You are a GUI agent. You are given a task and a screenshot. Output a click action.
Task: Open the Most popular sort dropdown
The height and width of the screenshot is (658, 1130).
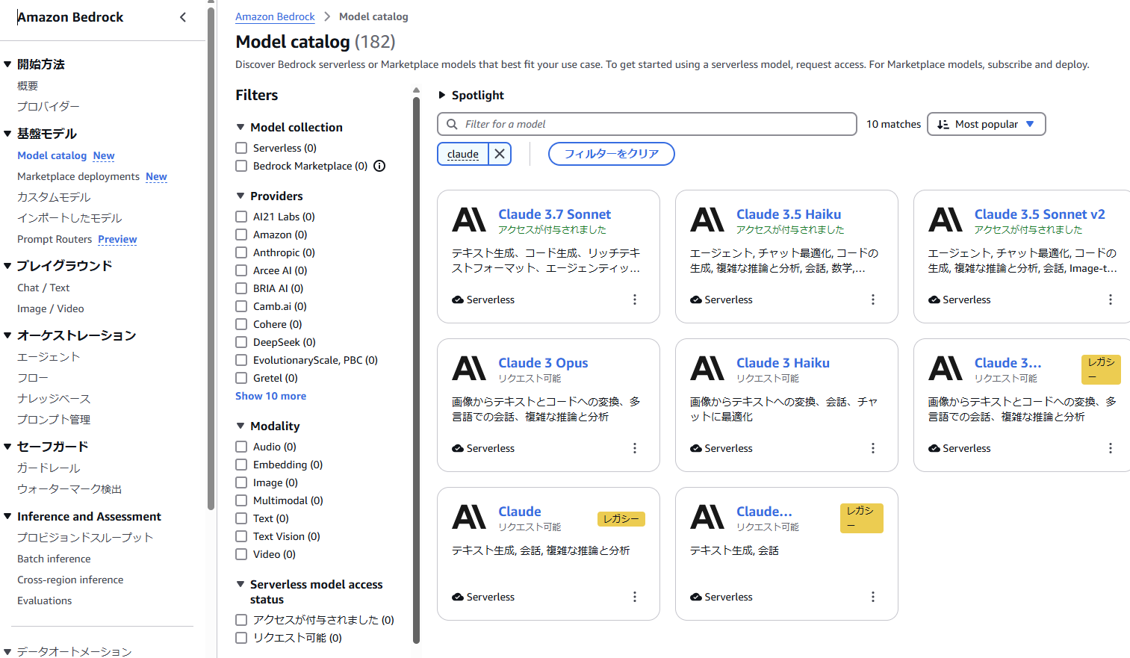(986, 124)
